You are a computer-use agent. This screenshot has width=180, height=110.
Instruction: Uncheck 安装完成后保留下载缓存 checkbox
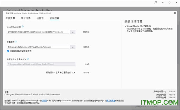pos(8,51)
